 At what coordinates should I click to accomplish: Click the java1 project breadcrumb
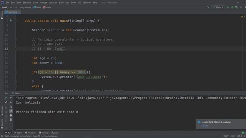(x=4, y=7)
